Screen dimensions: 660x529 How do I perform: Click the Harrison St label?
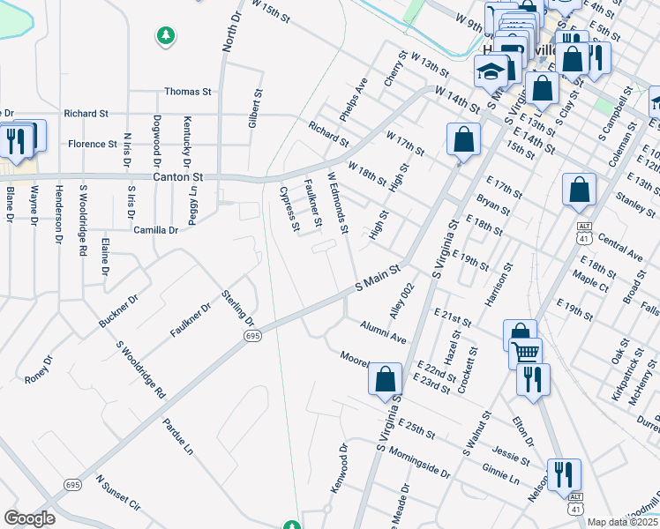point(499,285)
